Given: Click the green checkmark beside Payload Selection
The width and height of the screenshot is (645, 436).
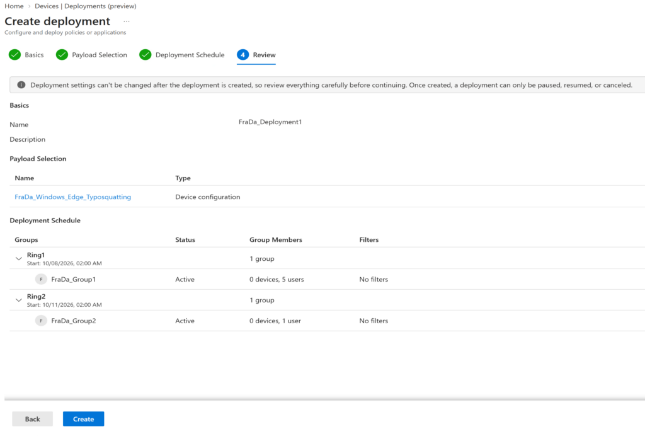Looking at the screenshot, I should coord(62,55).
